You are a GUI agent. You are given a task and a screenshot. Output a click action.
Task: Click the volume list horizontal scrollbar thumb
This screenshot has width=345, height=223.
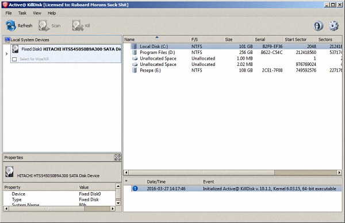(x=202, y=173)
